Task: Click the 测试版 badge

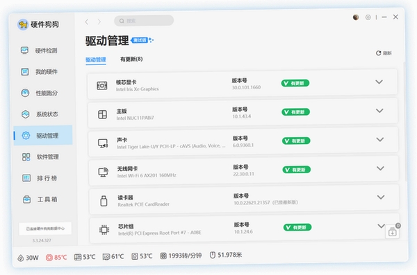Action: tap(140, 40)
